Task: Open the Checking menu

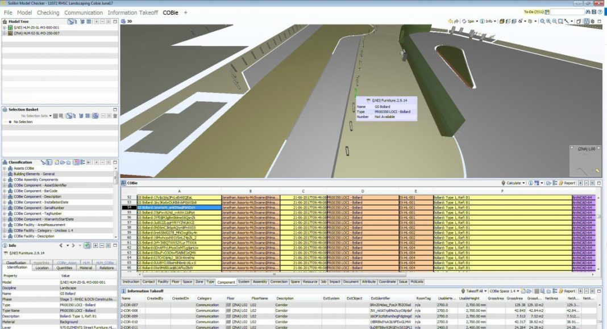Action: click(x=48, y=12)
